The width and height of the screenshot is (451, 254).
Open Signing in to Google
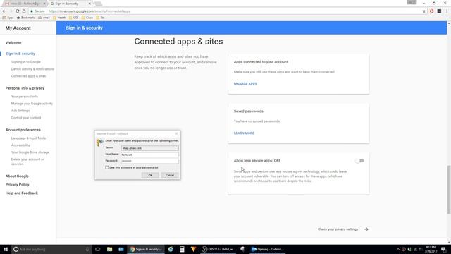[26, 62]
